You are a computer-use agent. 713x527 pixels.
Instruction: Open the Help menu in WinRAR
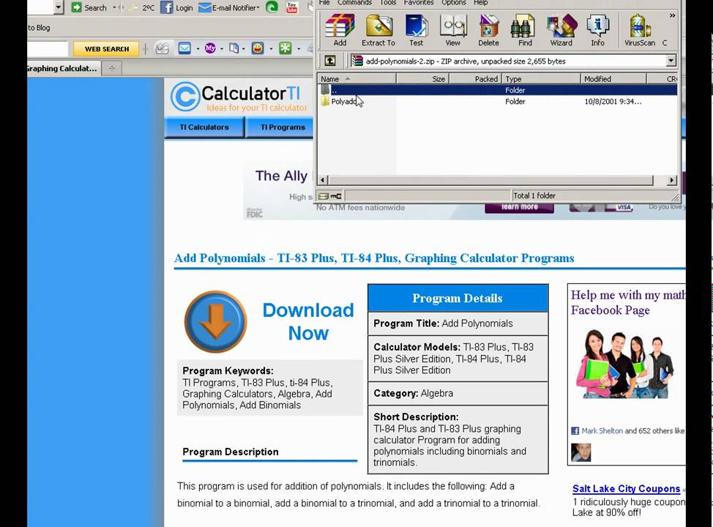pyautogui.click(x=481, y=2)
